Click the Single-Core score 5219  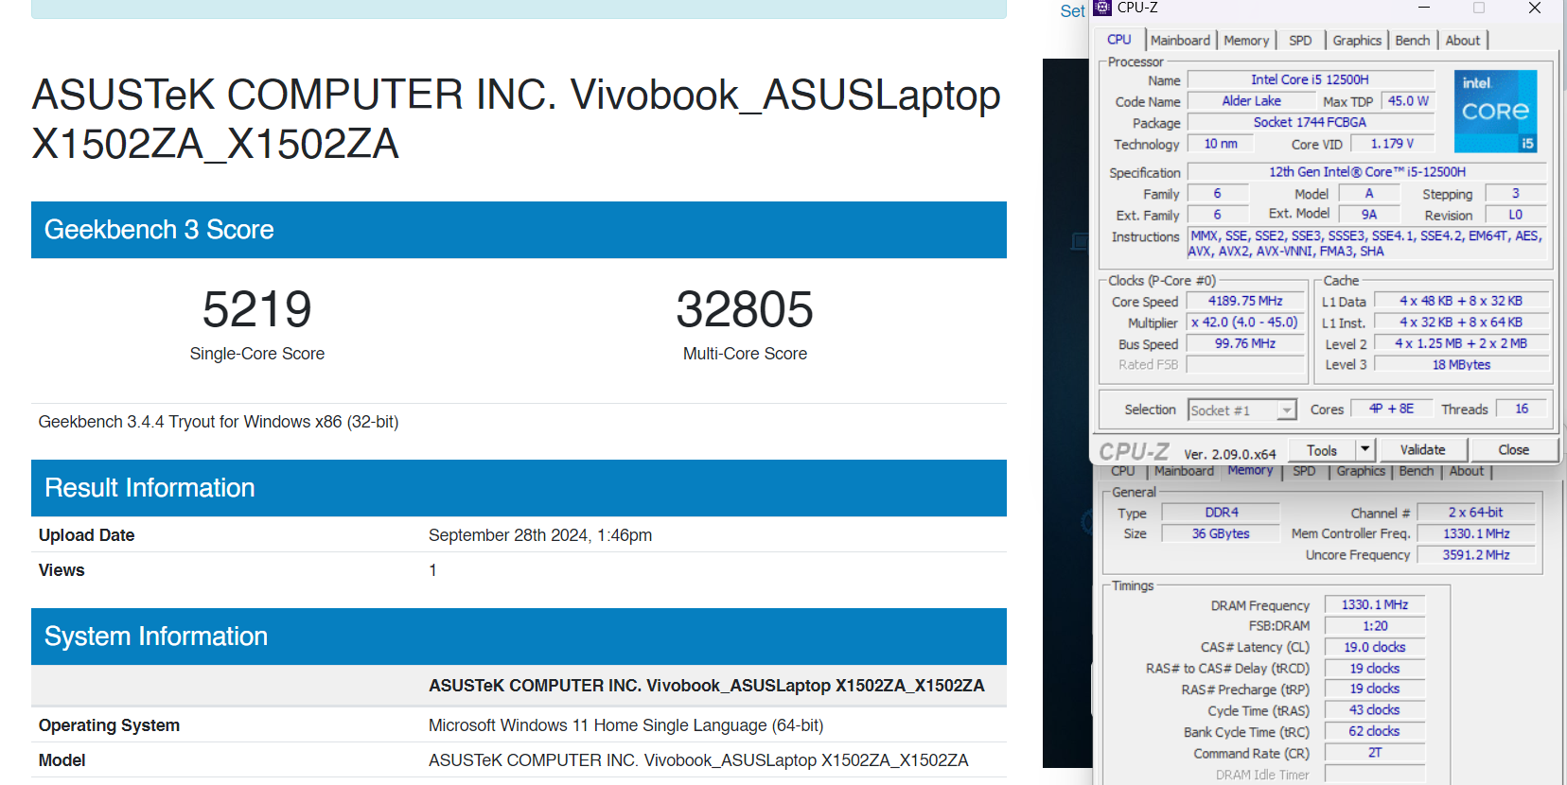coord(257,309)
